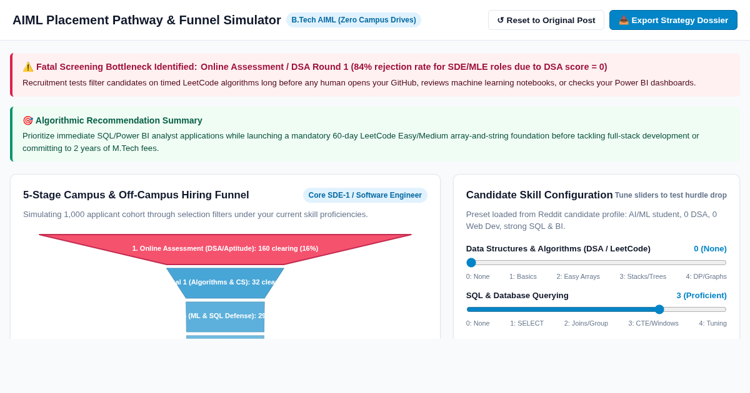Click the '1: SELECT' slider label
This screenshot has height=393, width=750.
(x=527, y=323)
